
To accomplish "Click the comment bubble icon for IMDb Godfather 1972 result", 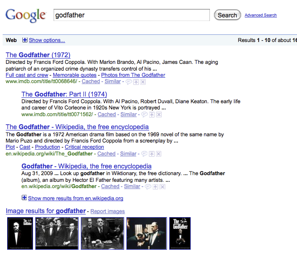I will pyautogui.click(x=129, y=82).
